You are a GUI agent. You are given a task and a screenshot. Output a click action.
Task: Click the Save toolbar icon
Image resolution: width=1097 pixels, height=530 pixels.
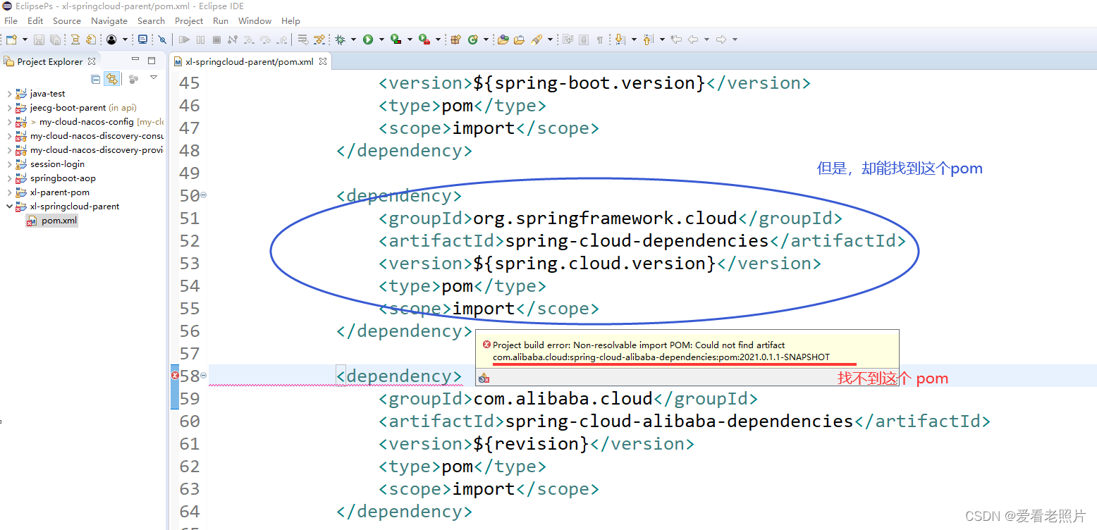coord(39,39)
